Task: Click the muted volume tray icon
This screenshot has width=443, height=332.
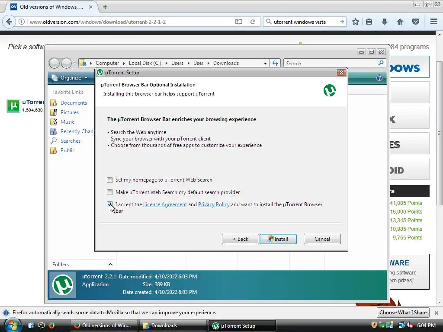Action: coord(409,325)
